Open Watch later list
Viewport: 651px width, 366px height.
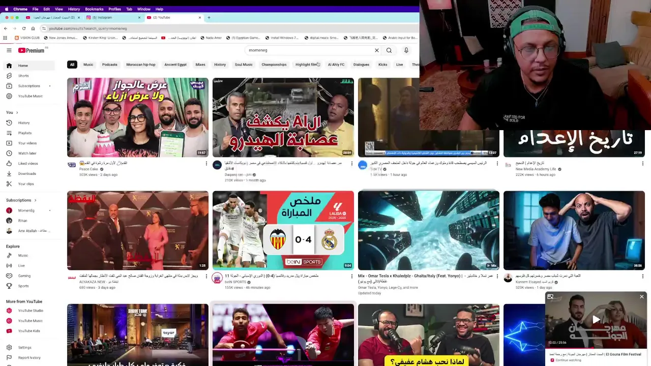(29, 153)
